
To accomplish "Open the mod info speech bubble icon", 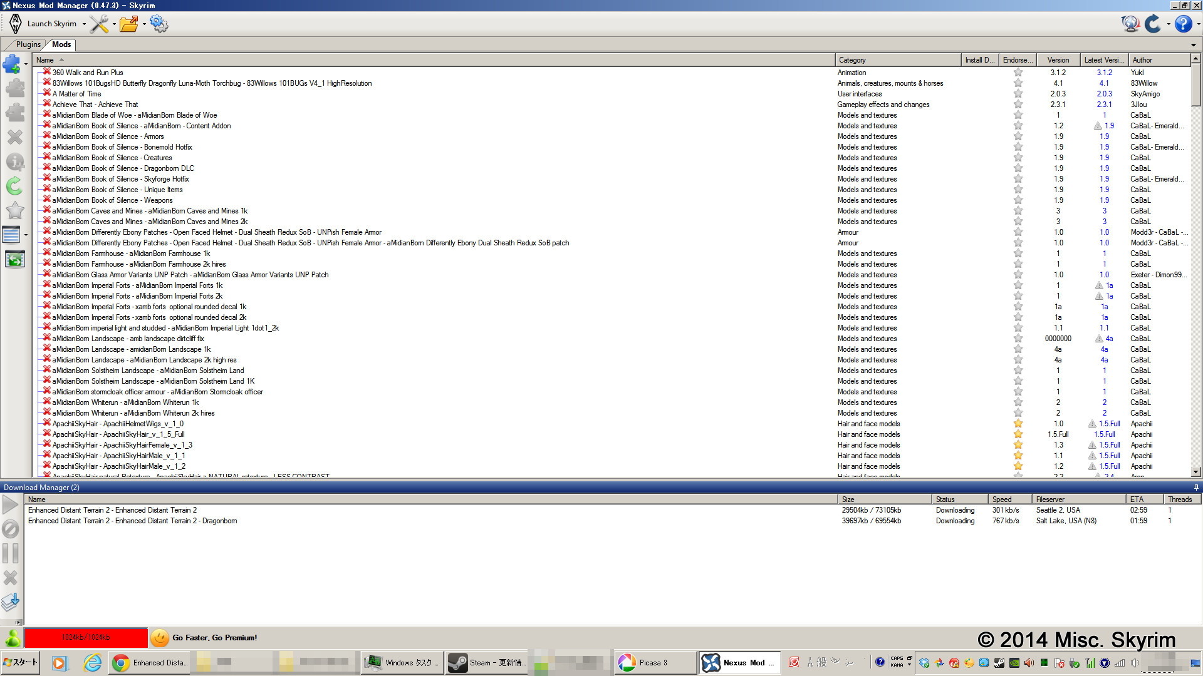I will [x=14, y=161].
